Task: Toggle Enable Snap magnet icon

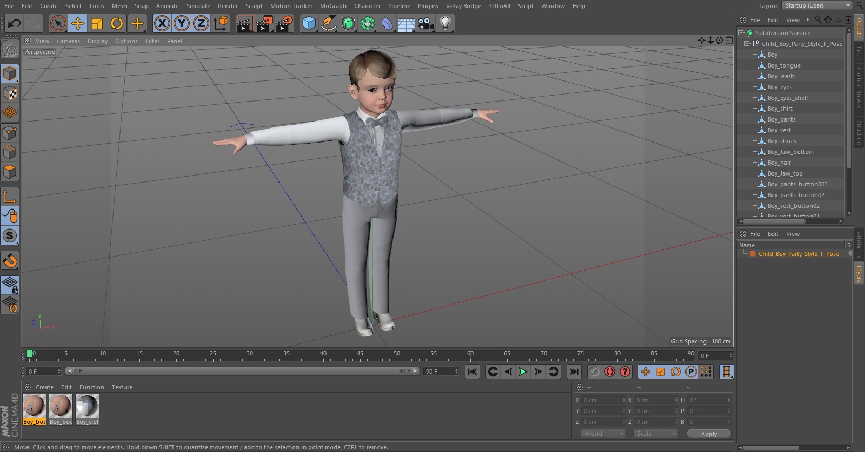Action: coord(10,261)
